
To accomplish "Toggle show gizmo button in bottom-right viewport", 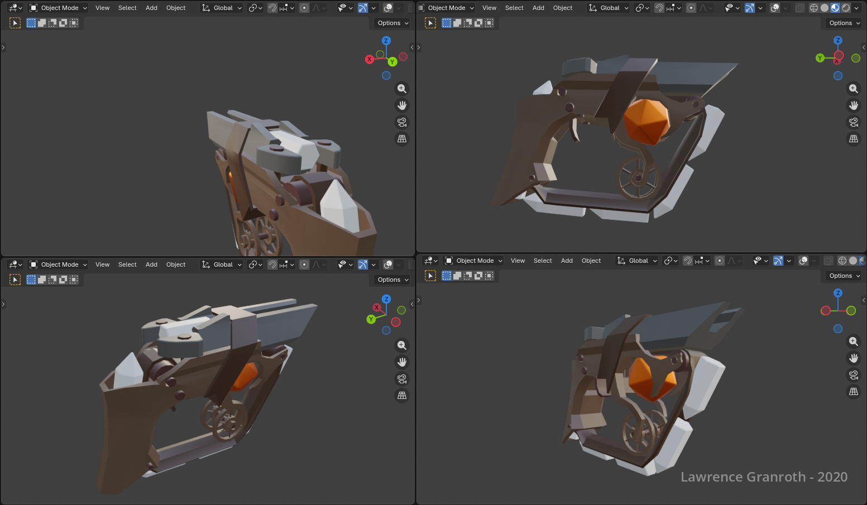I will point(778,261).
